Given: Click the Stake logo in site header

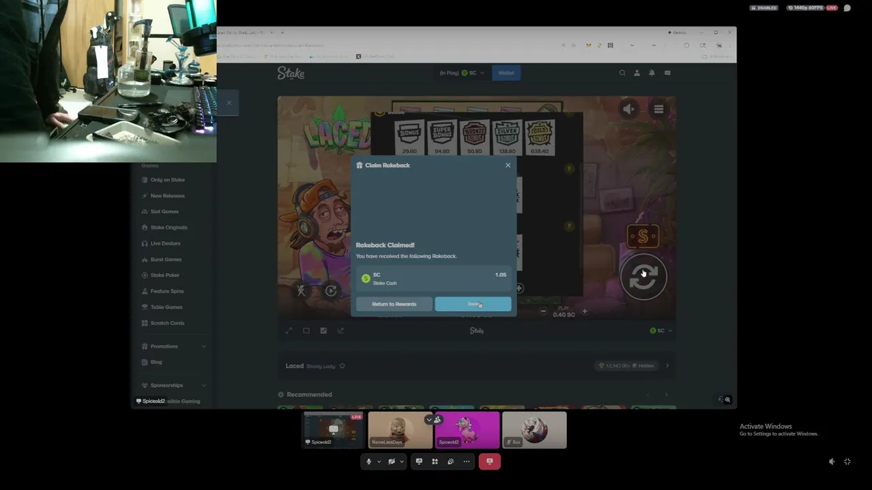Looking at the screenshot, I should click(x=291, y=73).
